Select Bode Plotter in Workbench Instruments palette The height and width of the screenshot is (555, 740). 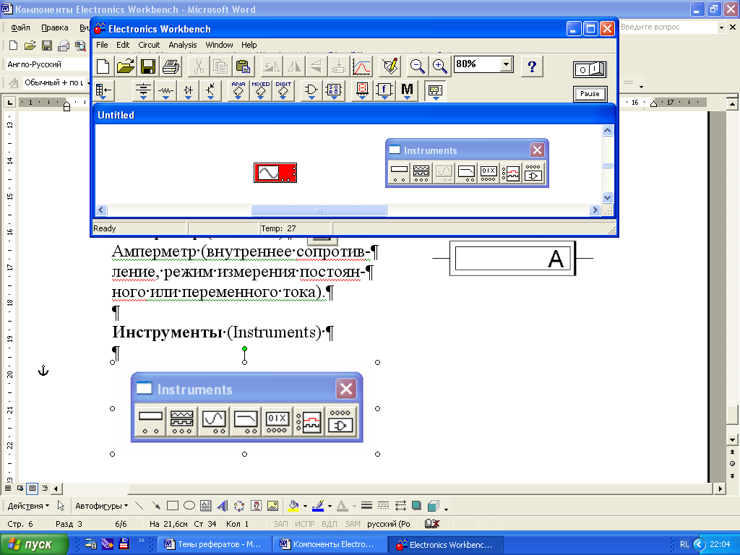coord(466,173)
